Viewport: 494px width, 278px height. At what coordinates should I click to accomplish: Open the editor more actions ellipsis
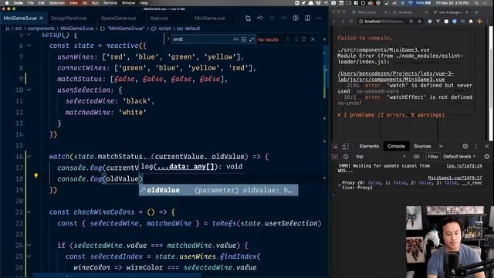[x=319, y=19]
